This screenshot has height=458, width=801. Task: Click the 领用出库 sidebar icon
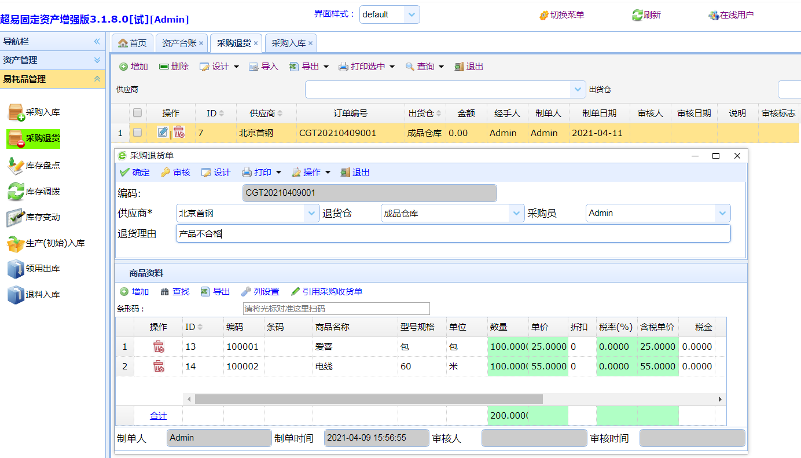pyautogui.click(x=16, y=269)
